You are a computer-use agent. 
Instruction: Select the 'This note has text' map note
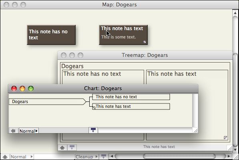coord(123,35)
